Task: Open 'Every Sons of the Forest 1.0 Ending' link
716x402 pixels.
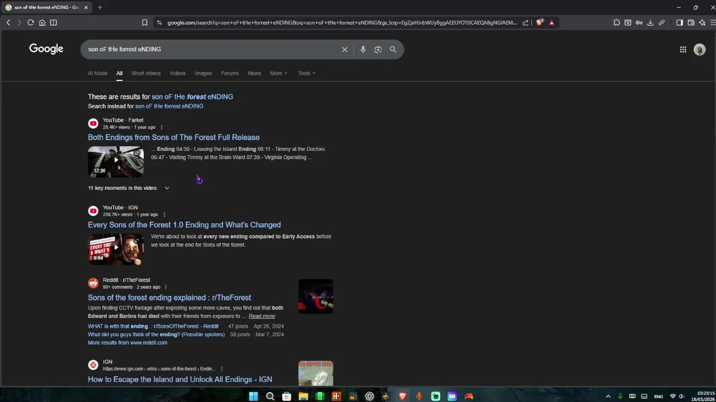Action: pyautogui.click(x=184, y=225)
